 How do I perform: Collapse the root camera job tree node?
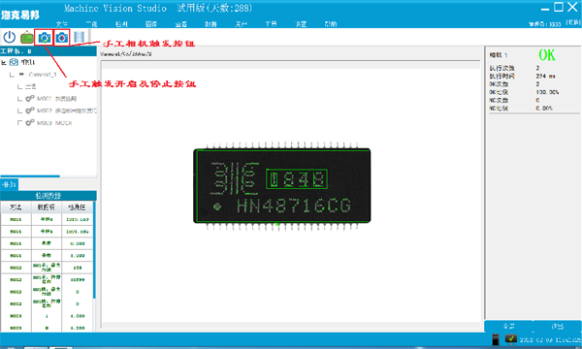(4, 62)
